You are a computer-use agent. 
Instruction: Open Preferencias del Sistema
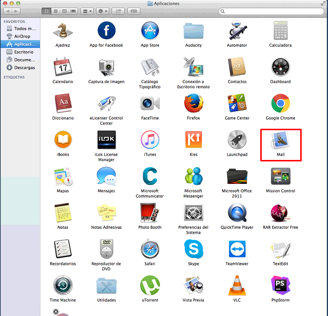tap(193, 213)
